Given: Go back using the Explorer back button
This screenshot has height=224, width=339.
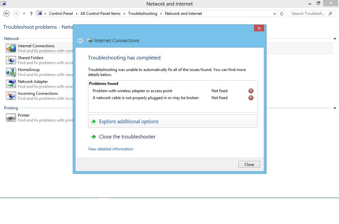Looking at the screenshot, I should point(7,14).
